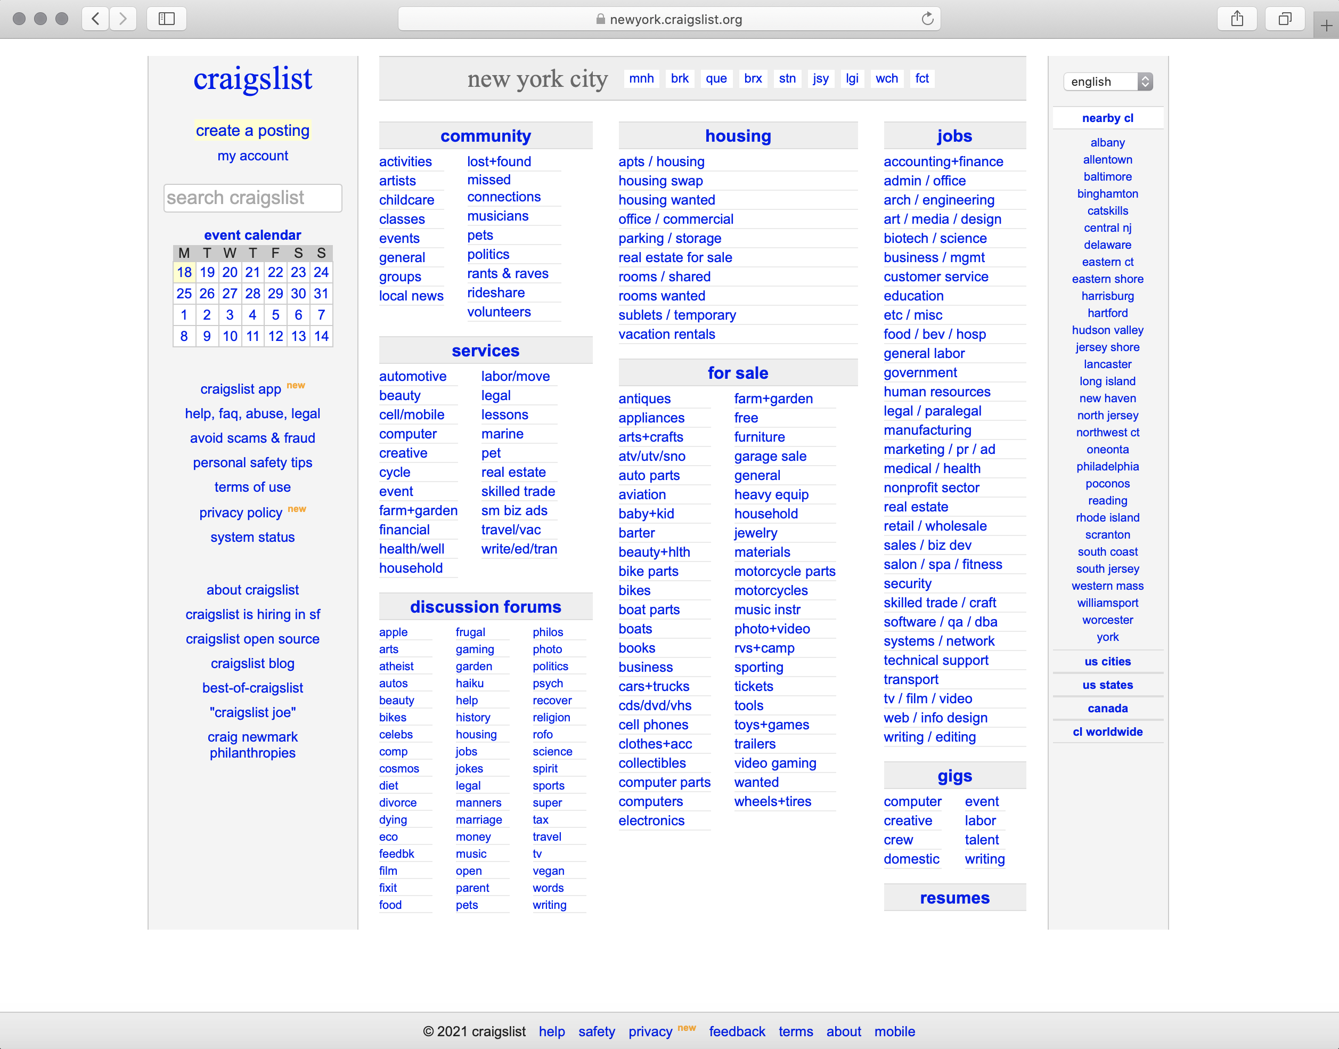Open the housing section header
This screenshot has height=1049, width=1339.
click(738, 136)
